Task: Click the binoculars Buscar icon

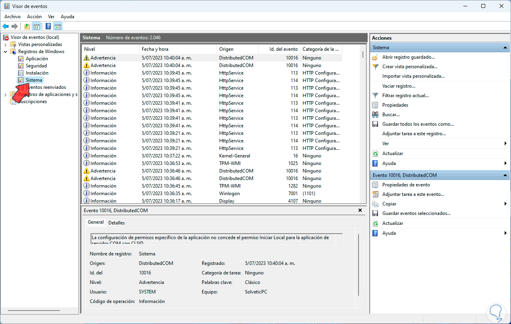Action: [x=375, y=115]
